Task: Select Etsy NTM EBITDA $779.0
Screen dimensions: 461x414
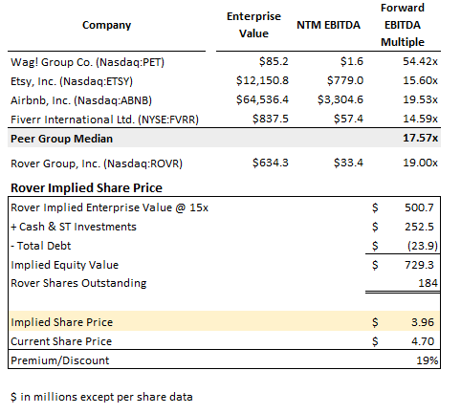Action: (345, 80)
